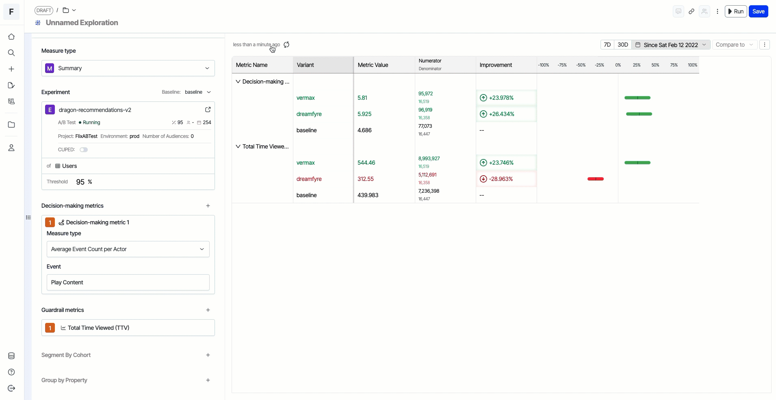This screenshot has width=776, height=400.
Task: Refresh results with the reload icon
Action: [x=286, y=45]
